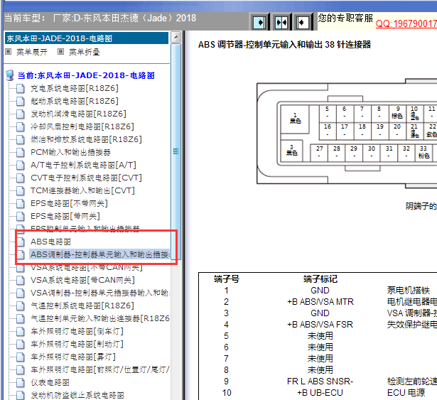Click the 菜单折叠 square icon

coord(61,52)
